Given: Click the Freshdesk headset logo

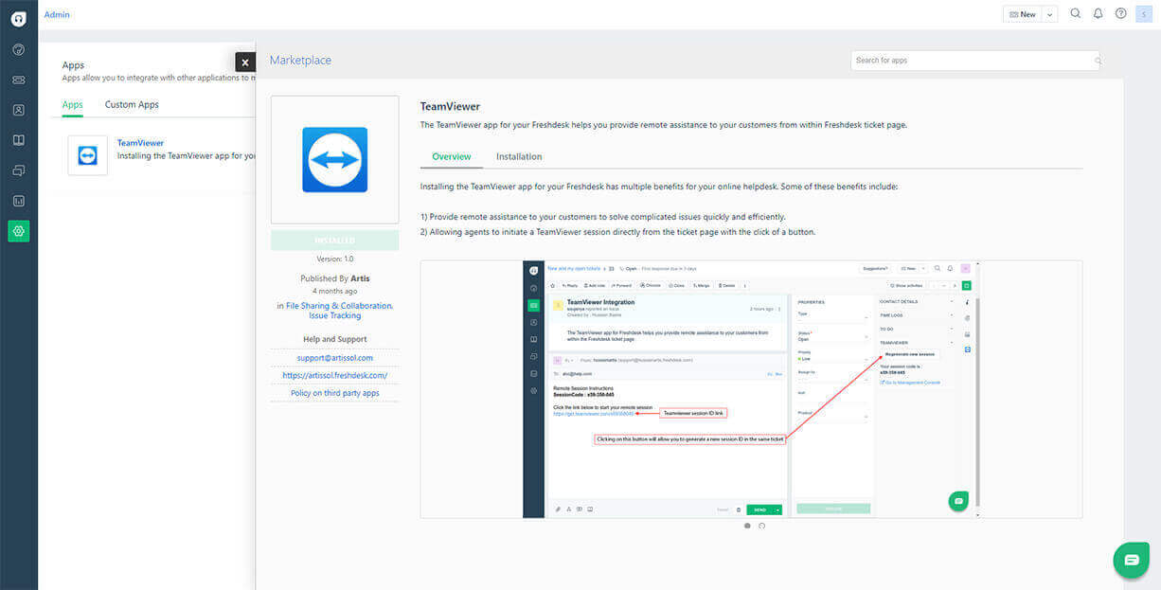Looking at the screenshot, I should (x=18, y=18).
